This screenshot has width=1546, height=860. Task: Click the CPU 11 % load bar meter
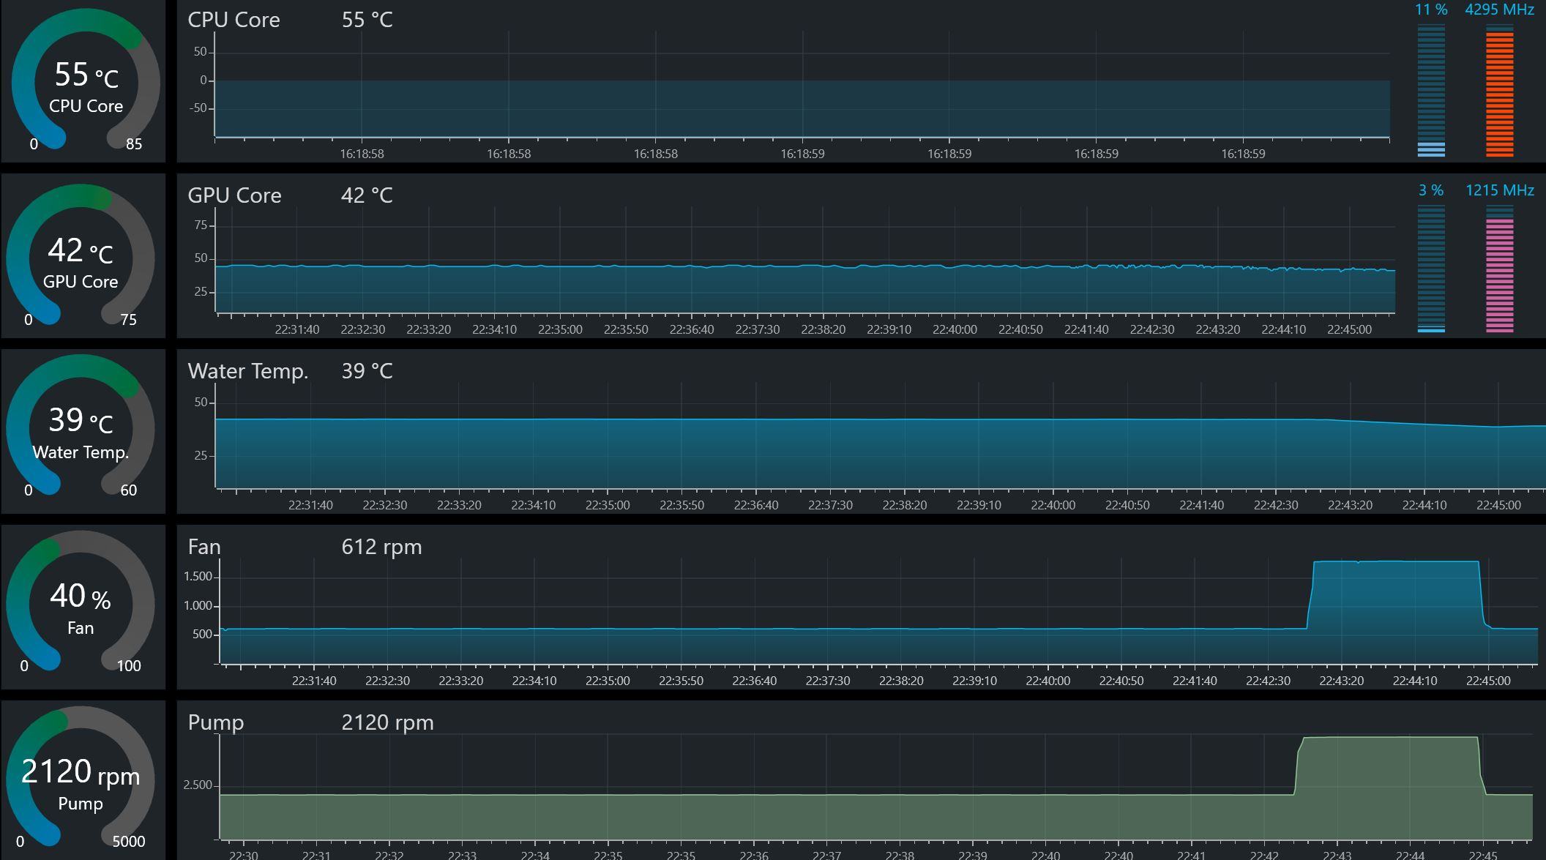pyautogui.click(x=1431, y=91)
